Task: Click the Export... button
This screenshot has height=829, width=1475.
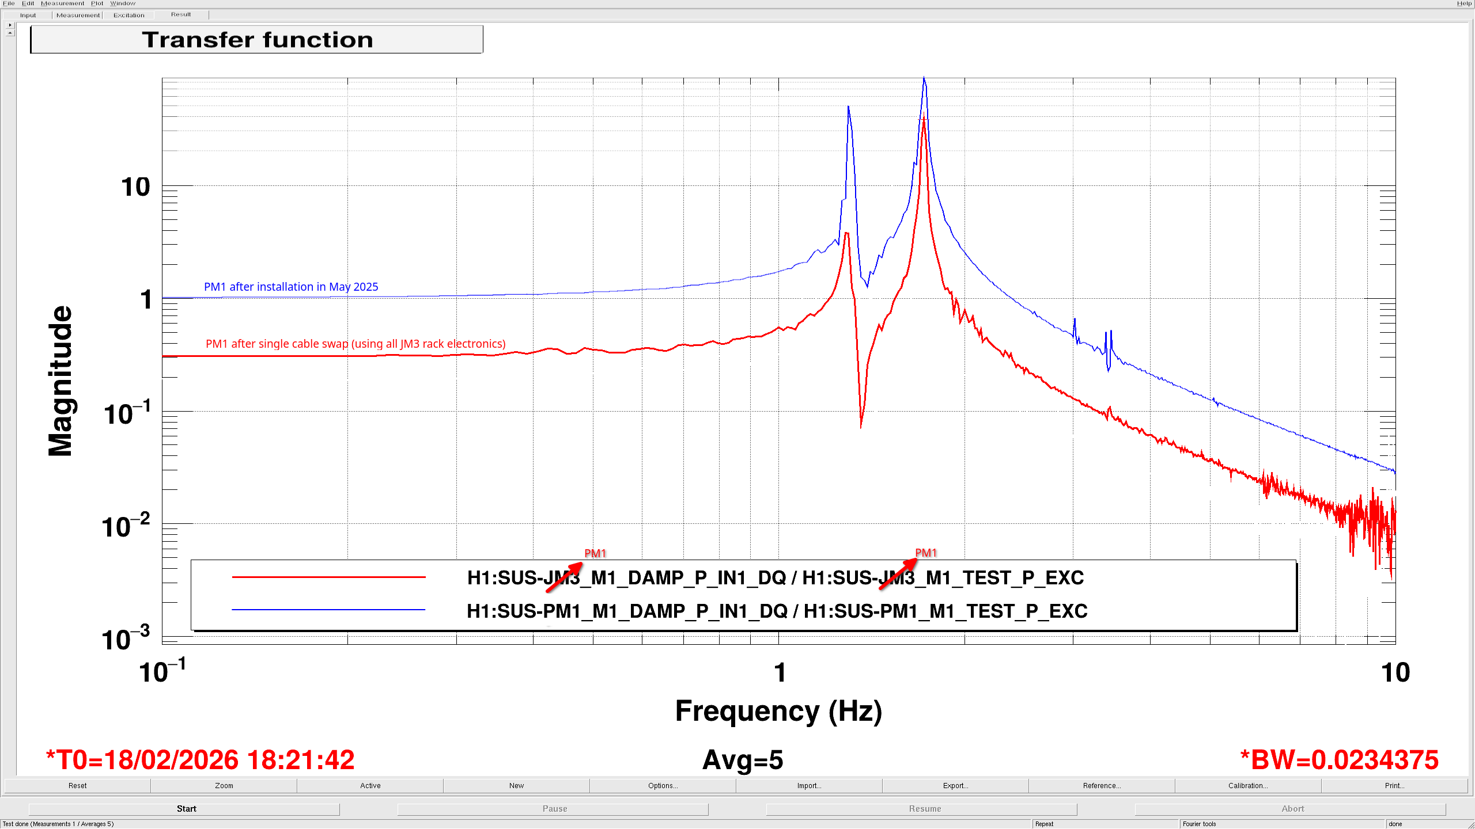Action: tap(955, 786)
